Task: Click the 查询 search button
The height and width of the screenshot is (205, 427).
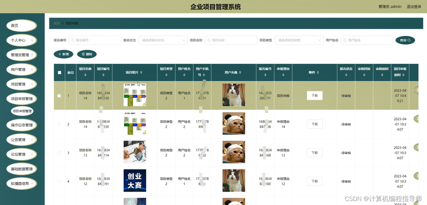Action: coord(405,40)
